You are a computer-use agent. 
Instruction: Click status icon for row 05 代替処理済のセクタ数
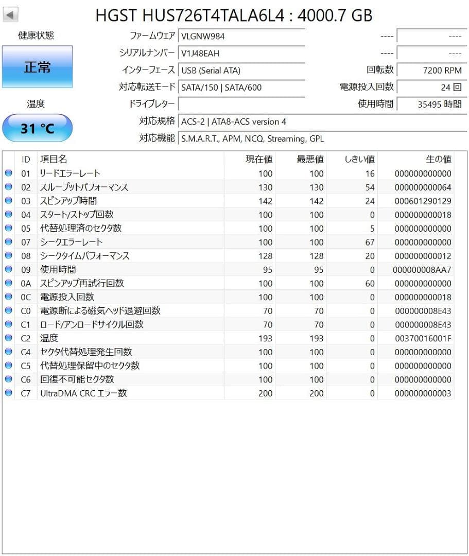[x=9, y=228]
